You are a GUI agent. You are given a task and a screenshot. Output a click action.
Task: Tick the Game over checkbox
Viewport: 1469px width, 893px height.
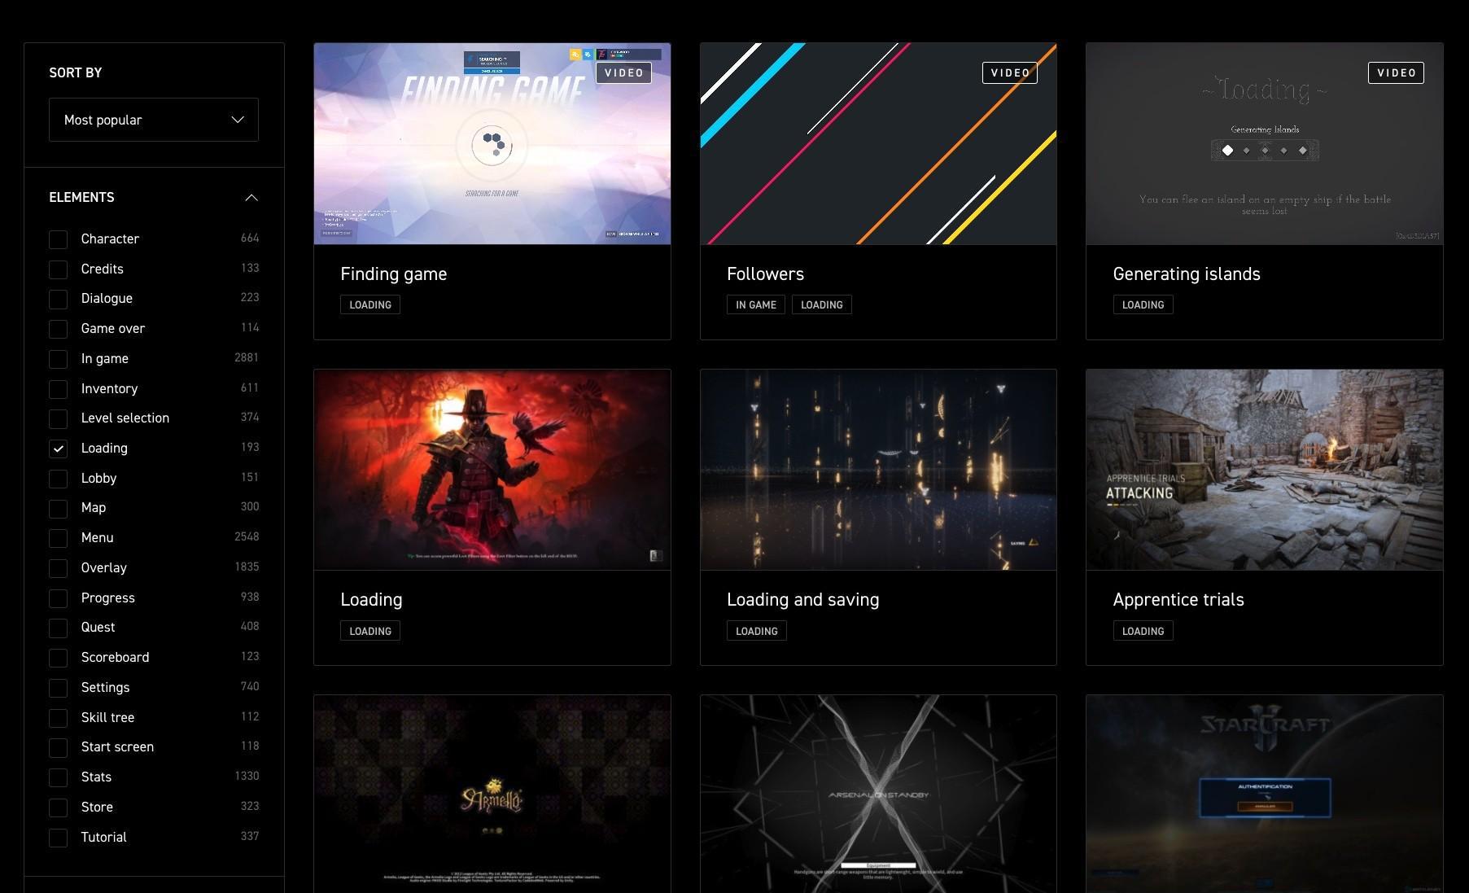point(58,329)
